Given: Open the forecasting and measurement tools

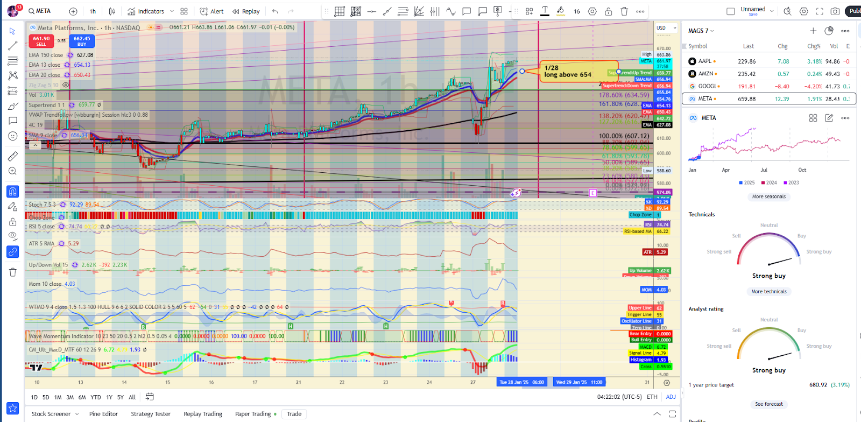Looking at the screenshot, I should 13,91.
